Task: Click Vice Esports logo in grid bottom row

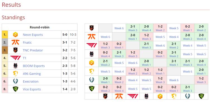Action: 201,96
